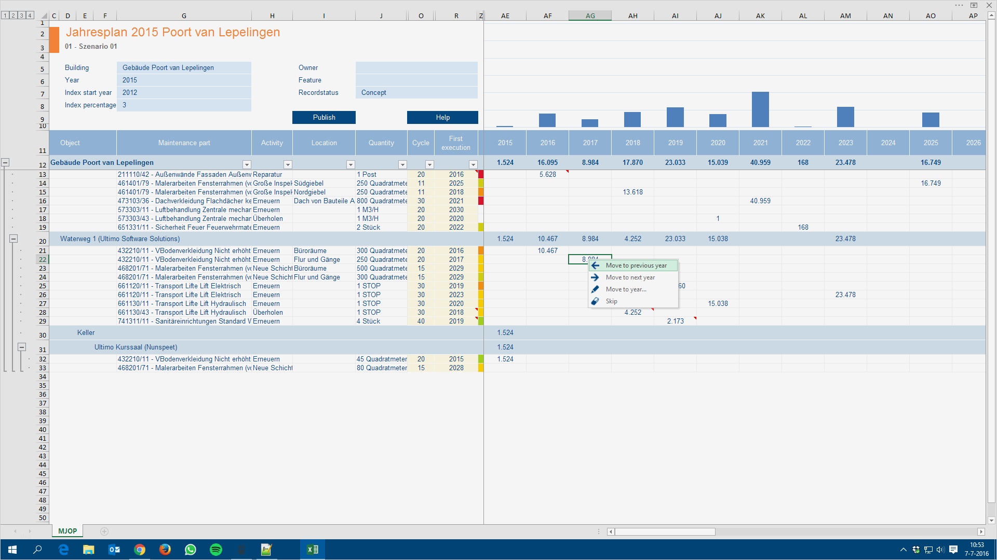Viewport: 997px width, 560px height.
Task: Show outline level 2
Action: tap(14, 15)
